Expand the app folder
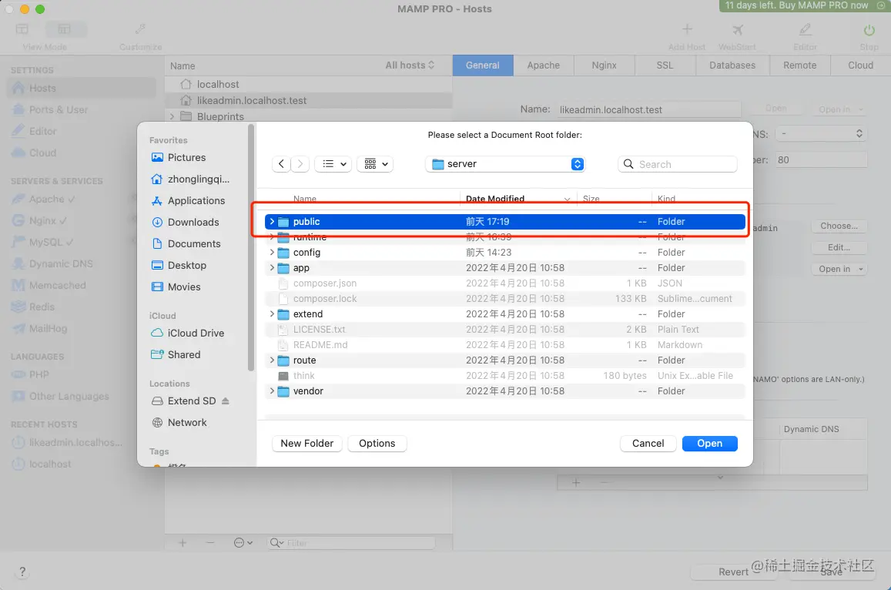The height and width of the screenshot is (590, 891). pyautogui.click(x=272, y=268)
